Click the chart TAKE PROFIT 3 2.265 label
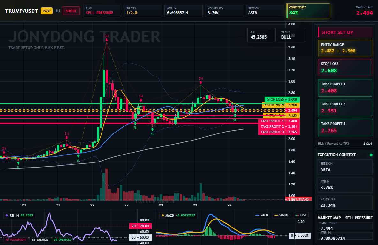Screen dimensions: 378x245 coord(279,132)
